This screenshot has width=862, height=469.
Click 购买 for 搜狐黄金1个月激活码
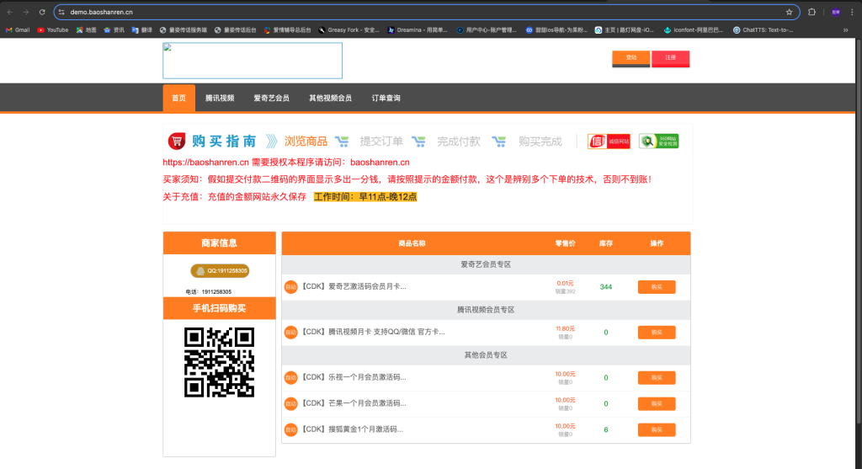pos(657,429)
